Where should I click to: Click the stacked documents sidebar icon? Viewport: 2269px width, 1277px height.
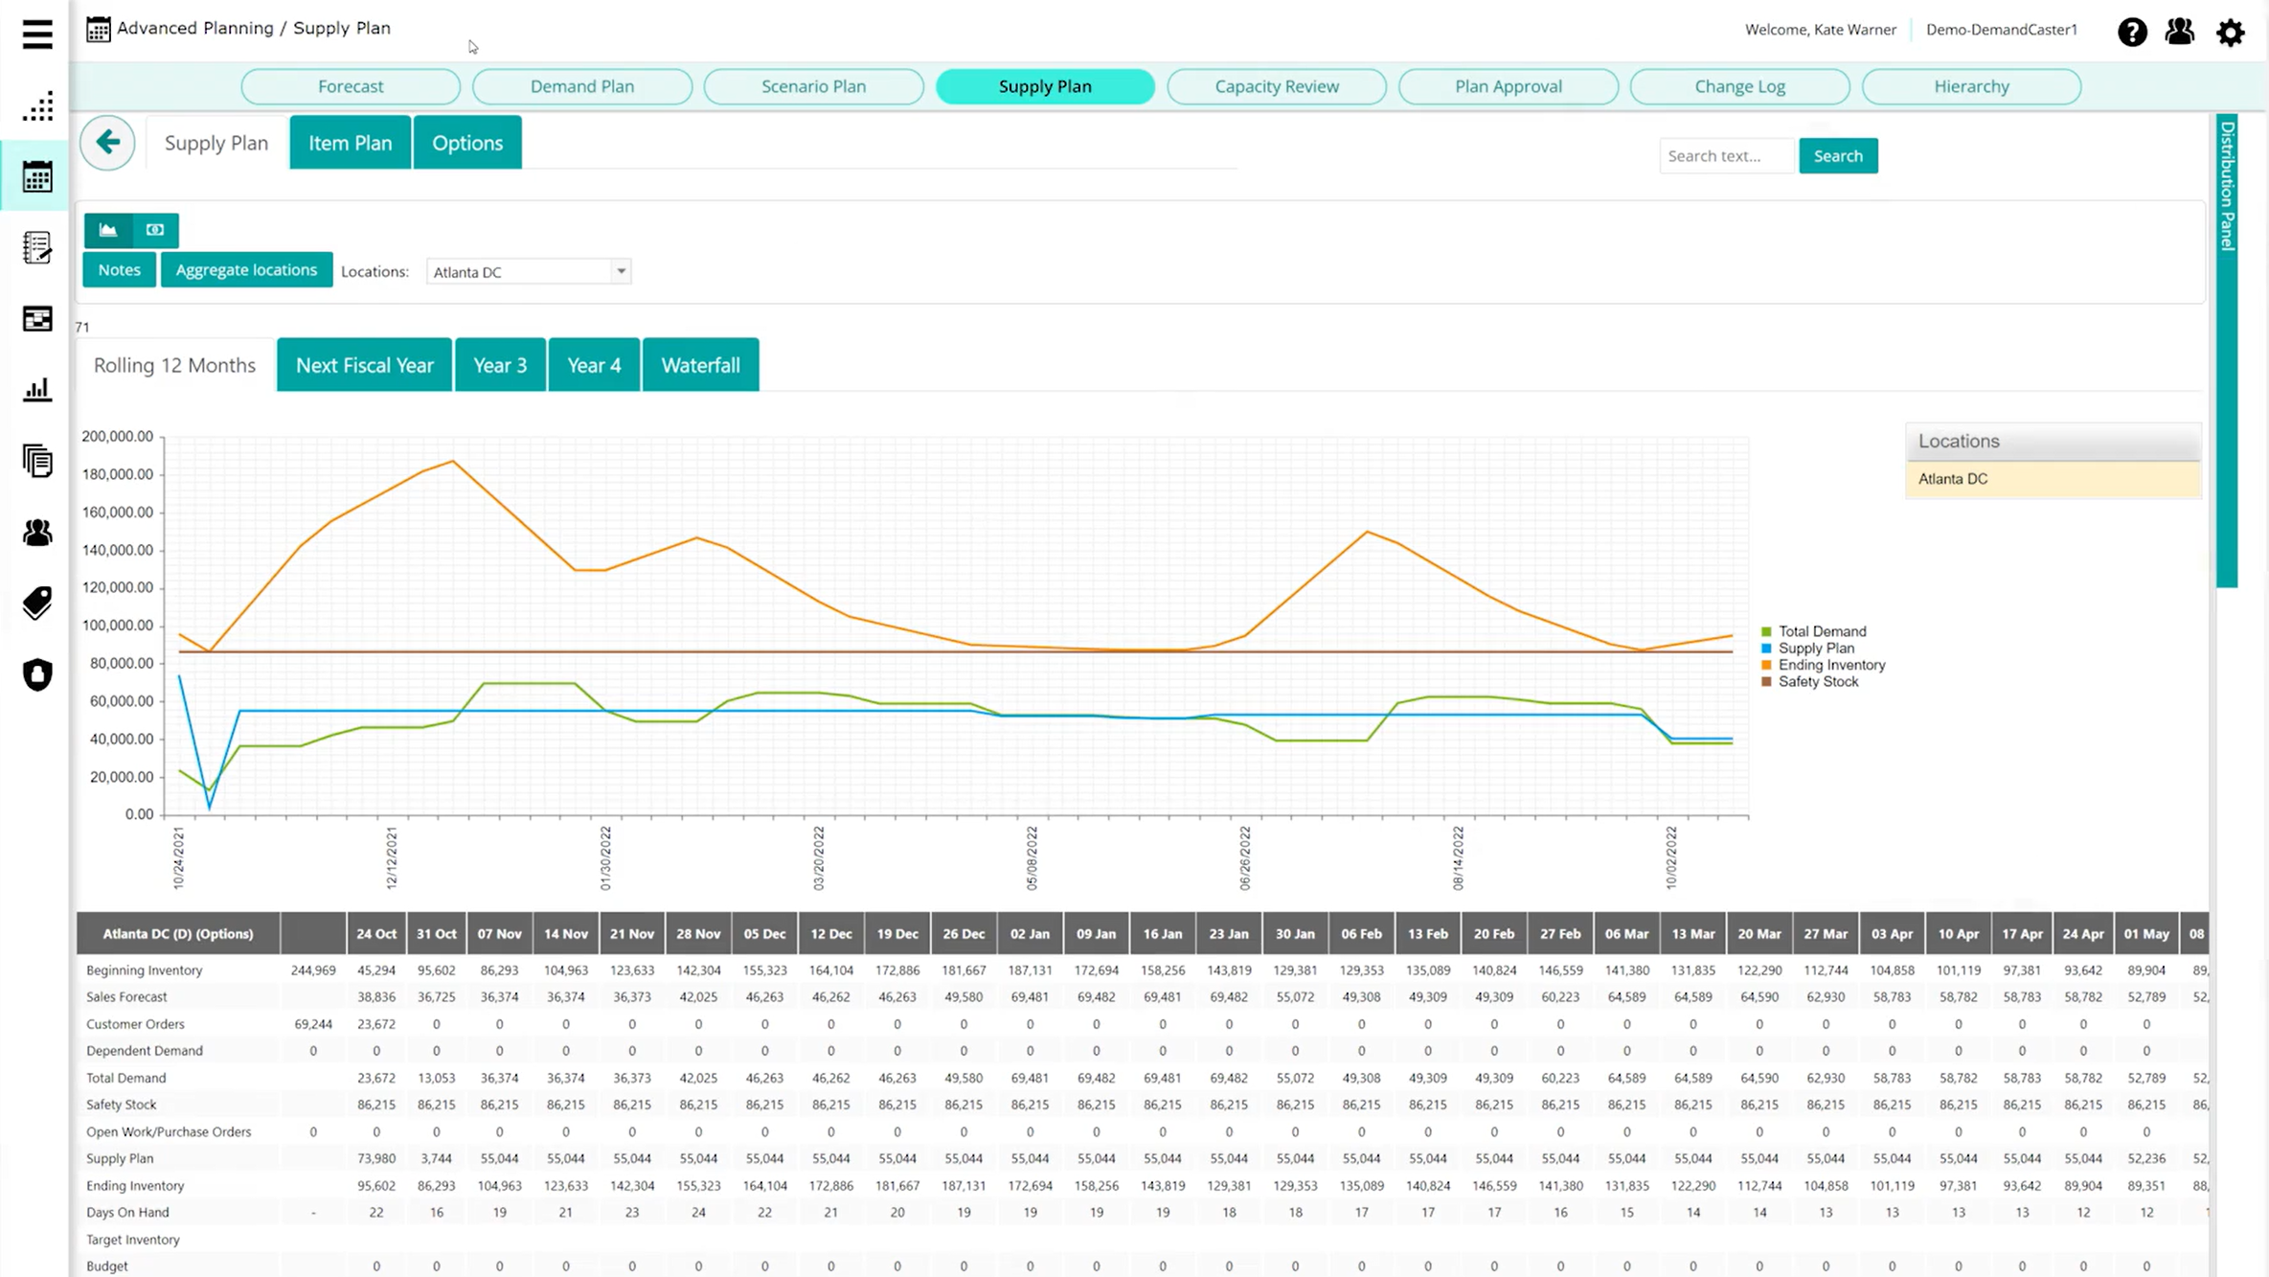37,461
